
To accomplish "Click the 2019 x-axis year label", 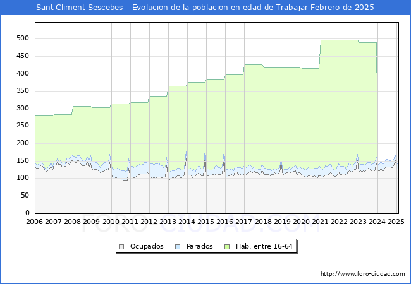I will pos(282,222).
